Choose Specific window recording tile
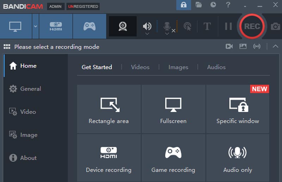282x182 pixels. click(238, 109)
